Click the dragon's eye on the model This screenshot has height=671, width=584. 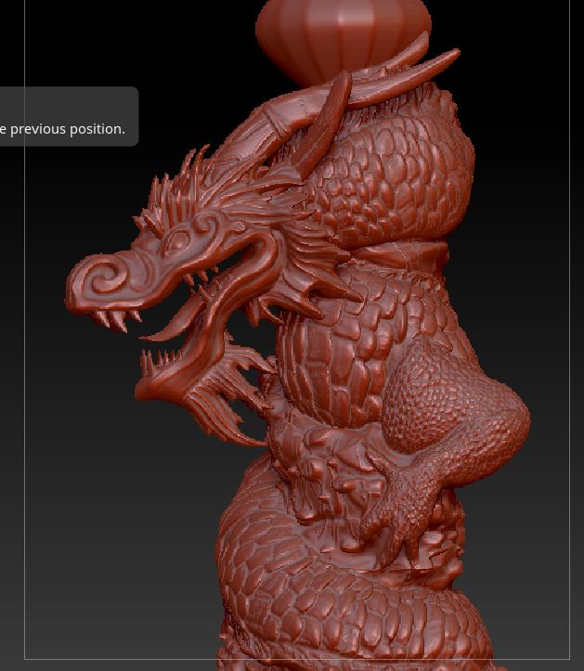pos(176,241)
